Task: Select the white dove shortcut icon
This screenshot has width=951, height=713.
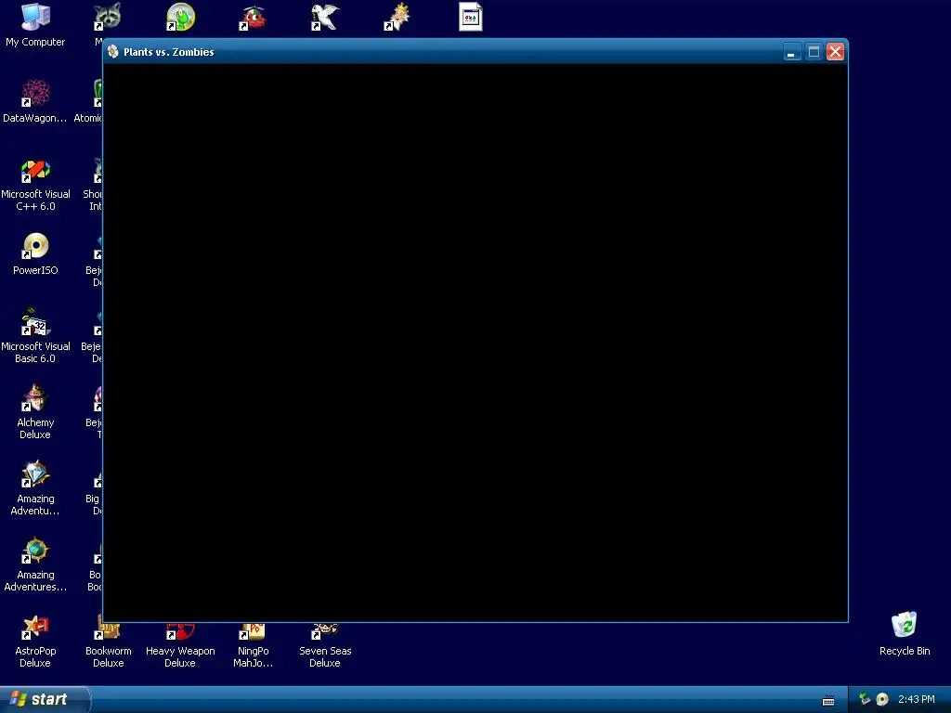Action: coord(325,17)
